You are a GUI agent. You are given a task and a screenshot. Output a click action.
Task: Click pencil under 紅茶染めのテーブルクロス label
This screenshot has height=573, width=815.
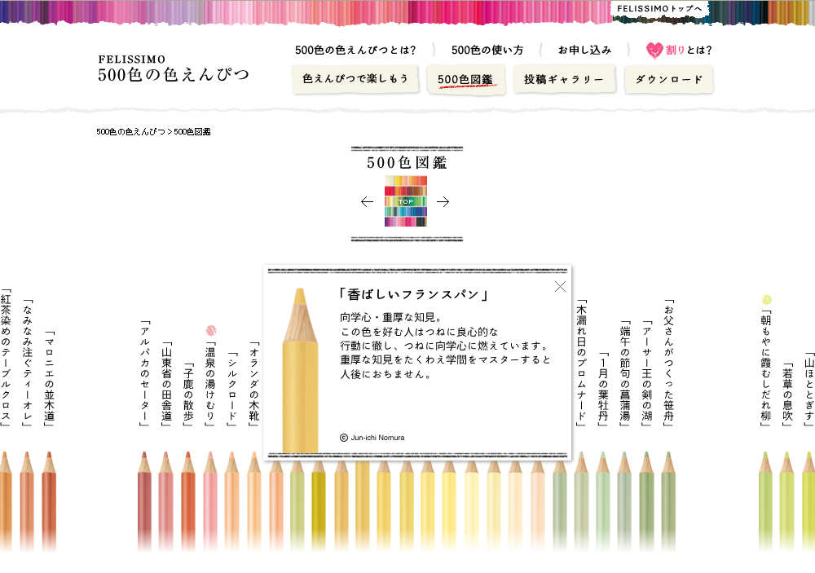[5, 502]
